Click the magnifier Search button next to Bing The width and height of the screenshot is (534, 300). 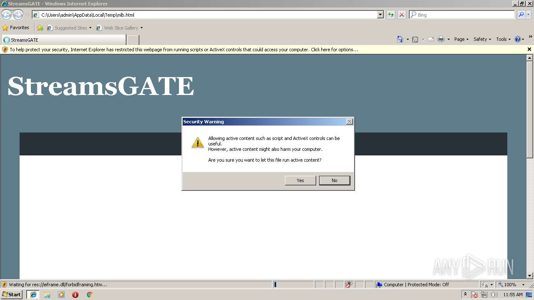coord(521,15)
